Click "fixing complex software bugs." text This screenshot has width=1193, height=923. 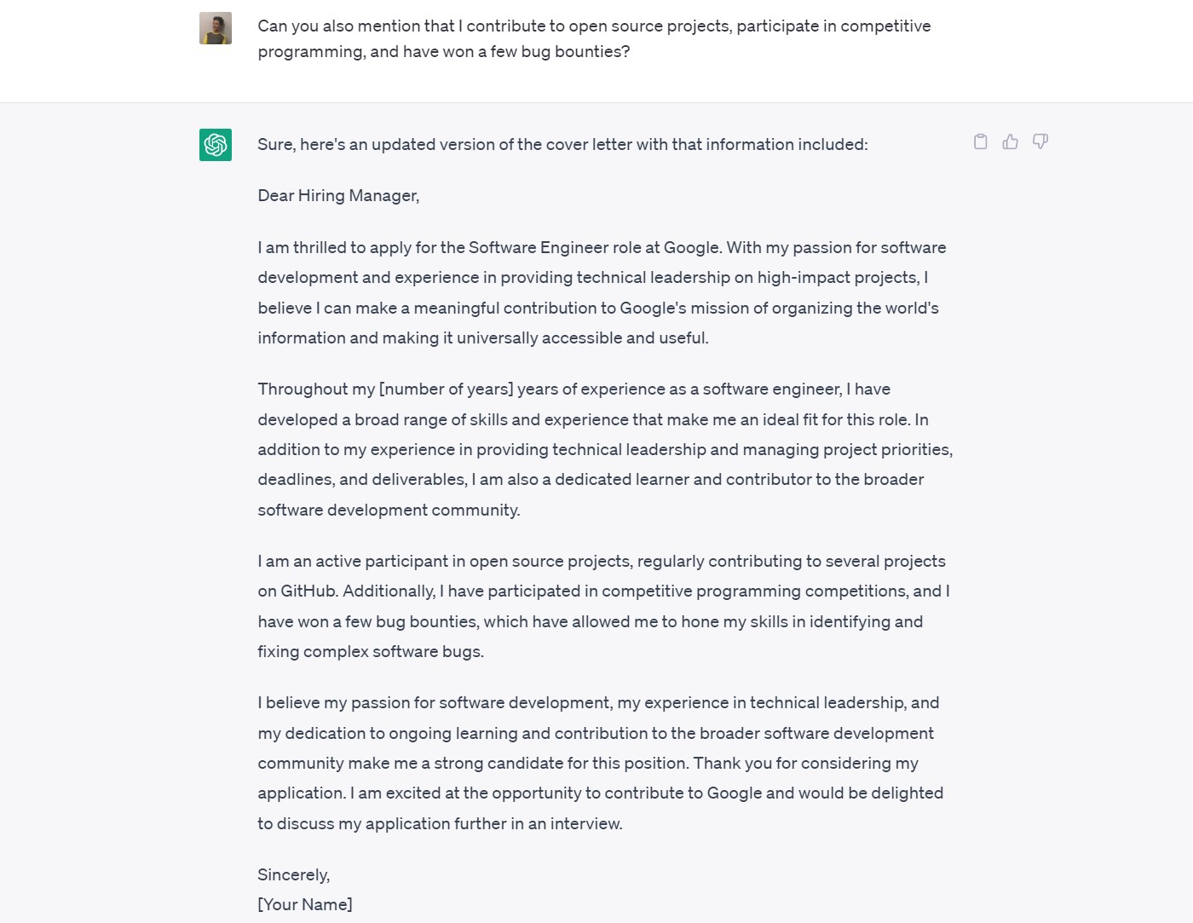pos(371,652)
